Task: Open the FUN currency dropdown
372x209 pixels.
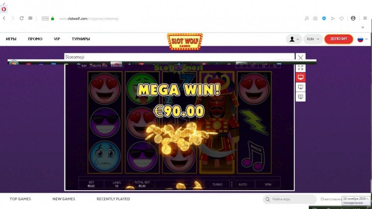Action: tap(313, 39)
